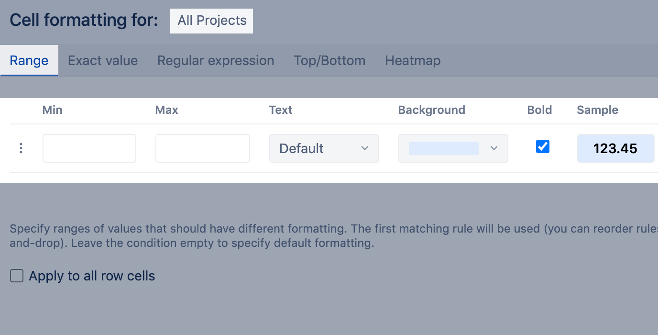Select the Range tab

coord(29,61)
